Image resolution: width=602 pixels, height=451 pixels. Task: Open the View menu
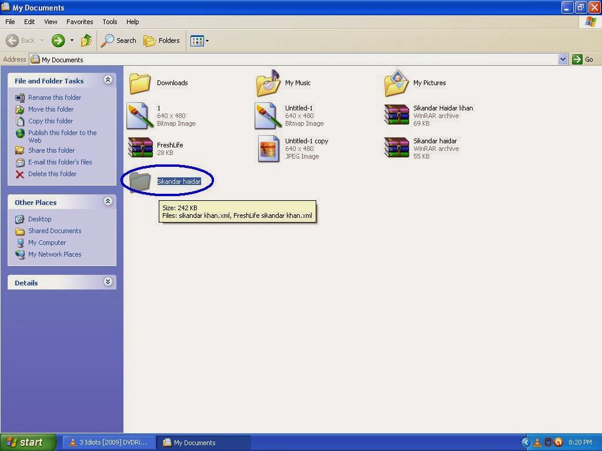point(51,22)
